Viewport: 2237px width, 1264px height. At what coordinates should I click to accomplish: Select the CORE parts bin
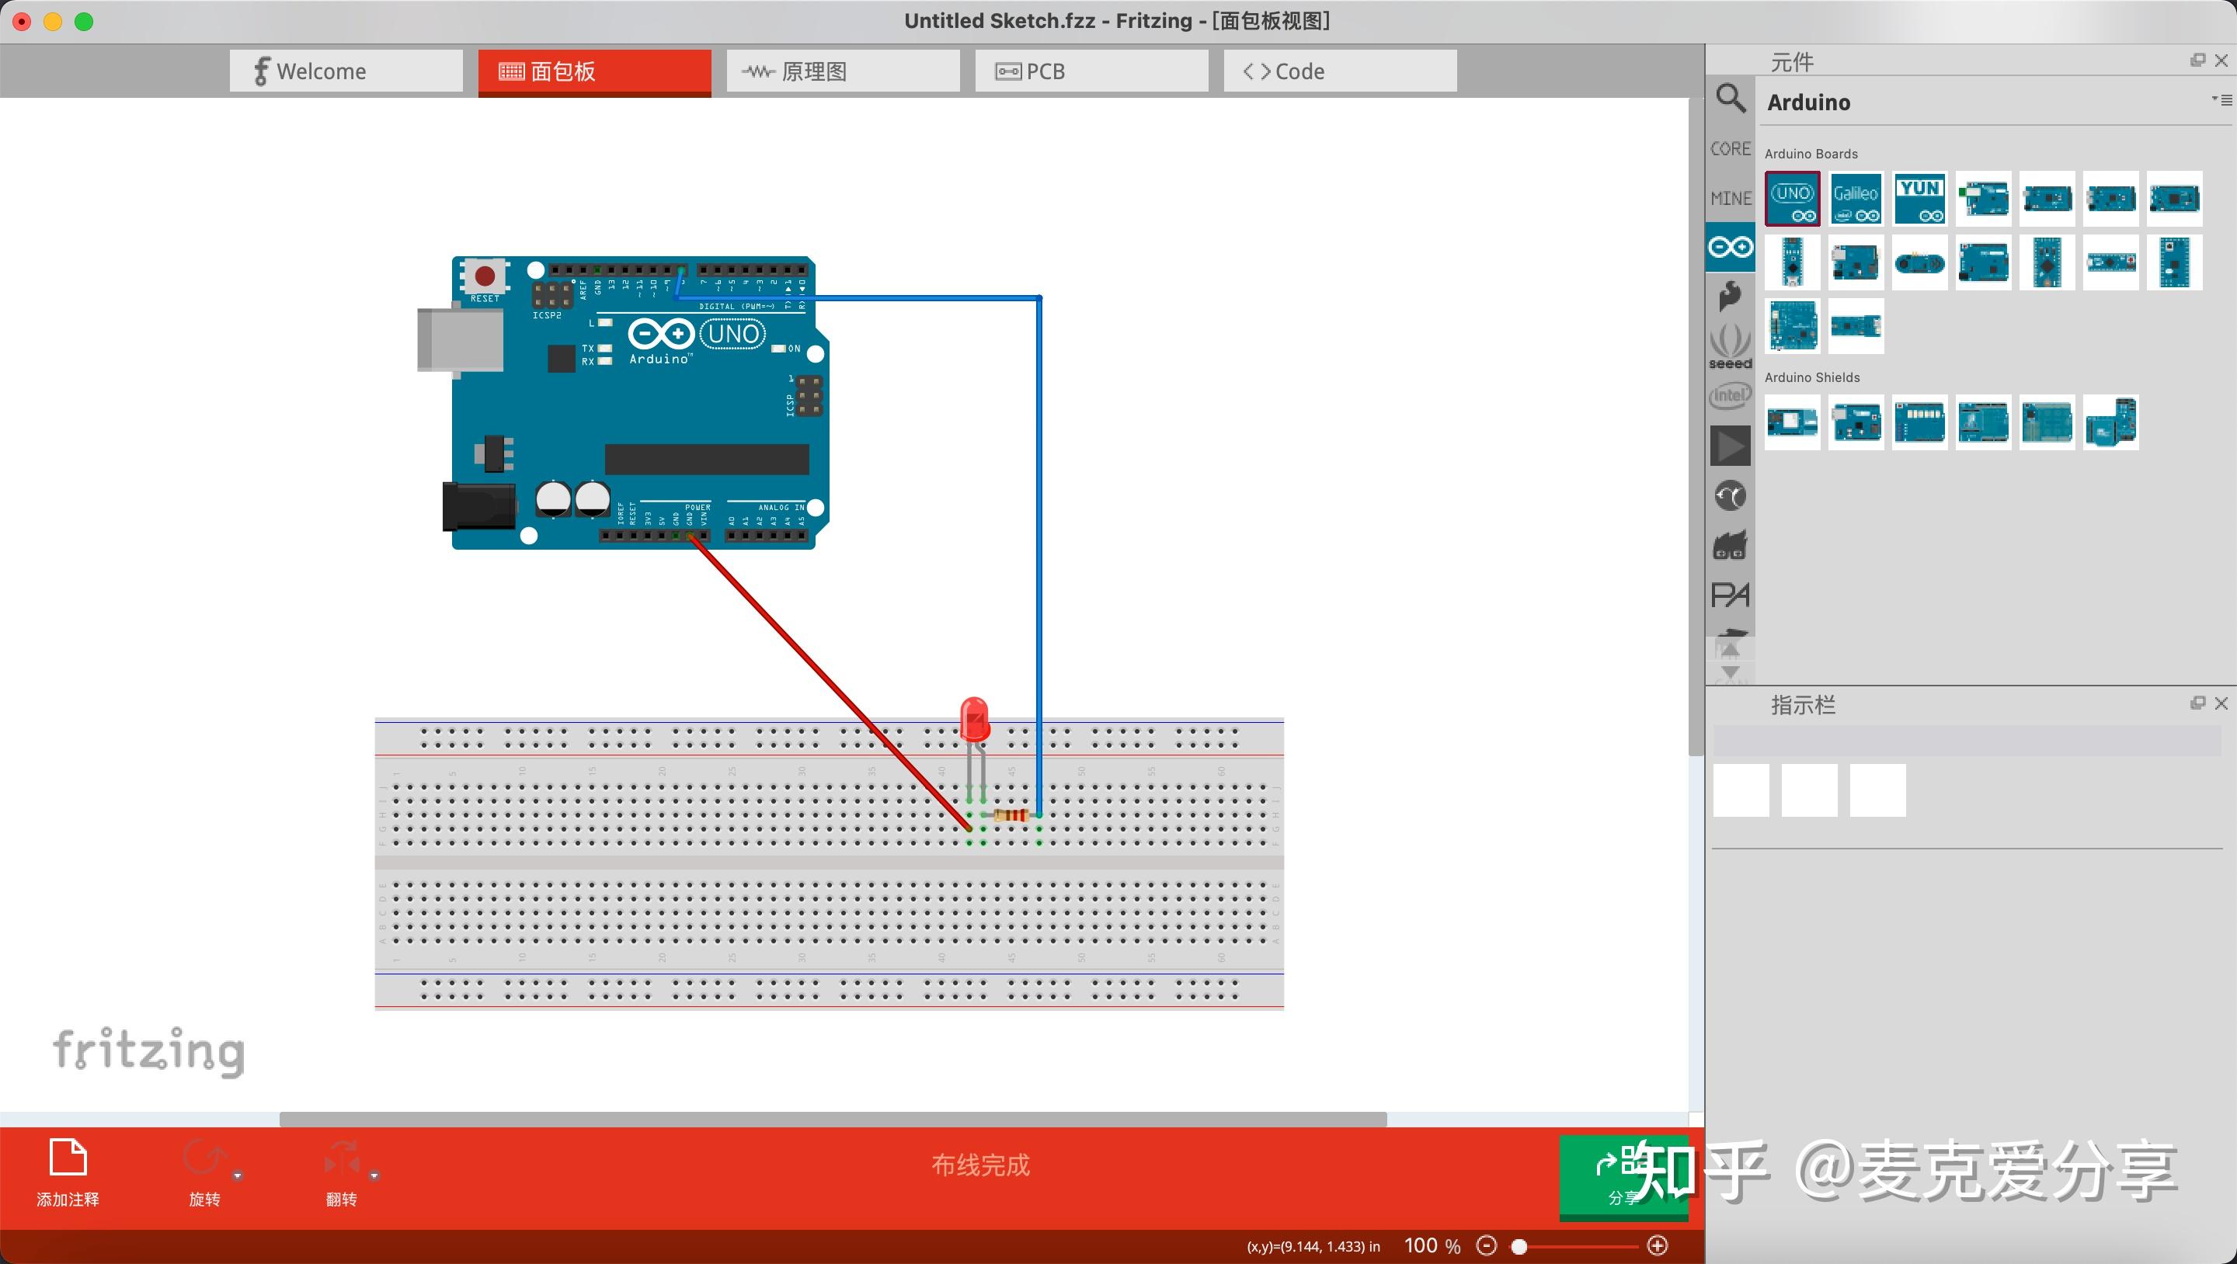(x=1730, y=148)
